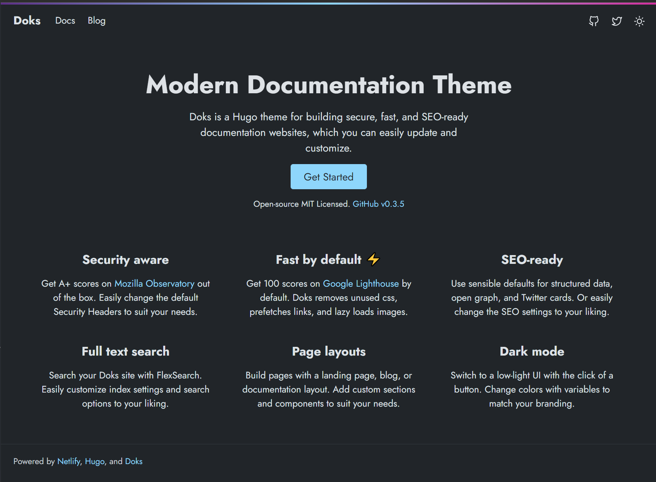Click the lightning bolt emoji

373,259
